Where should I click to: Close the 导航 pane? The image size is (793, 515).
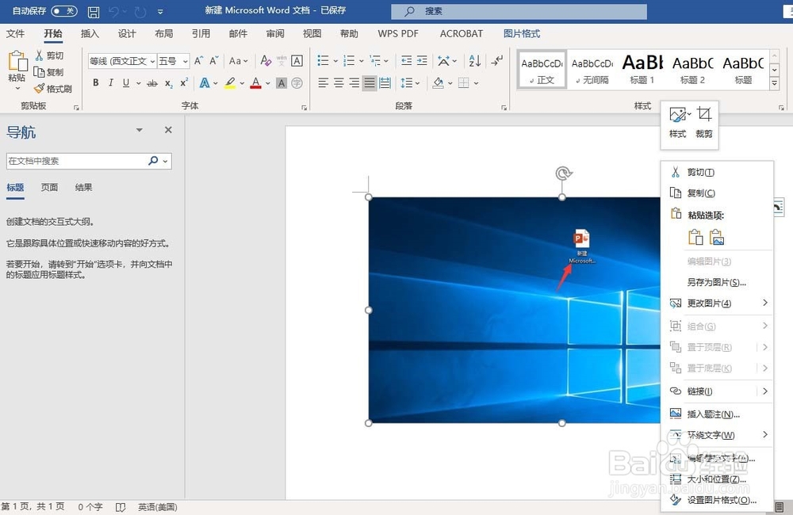(x=168, y=130)
